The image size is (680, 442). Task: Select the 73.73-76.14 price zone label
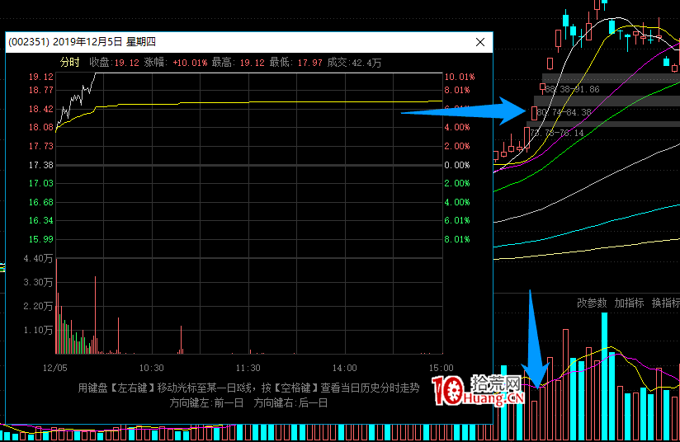point(556,132)
